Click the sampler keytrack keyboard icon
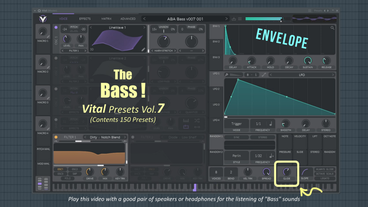This screenshot has width=368, height=207. (186, 121)
